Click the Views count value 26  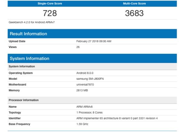pyautogui.click(x=78, y=47)
